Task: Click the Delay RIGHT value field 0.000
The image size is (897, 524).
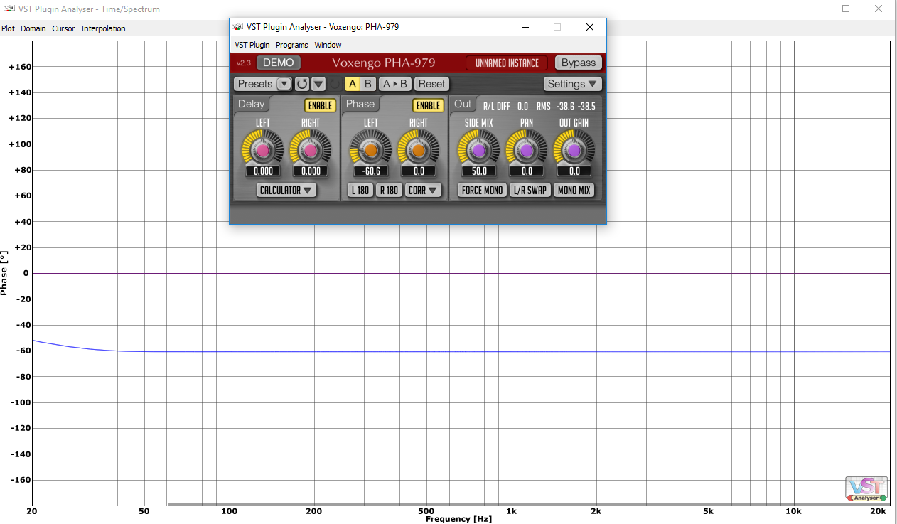Action: pos(310,171)
